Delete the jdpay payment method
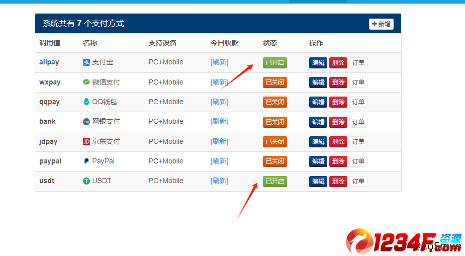Screen dimensions: 465x256 (x=338, y=142)
